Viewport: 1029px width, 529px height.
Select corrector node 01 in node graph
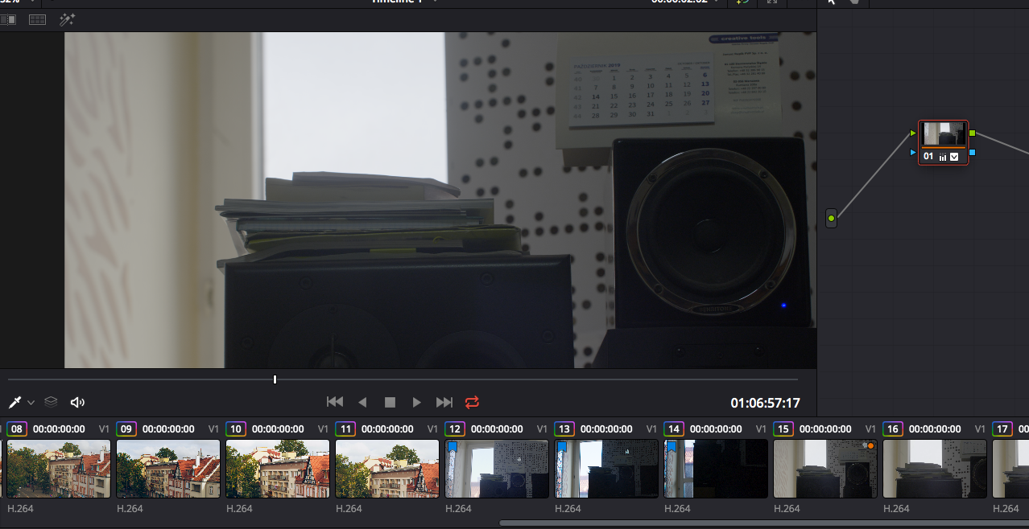tap(944, 143)
